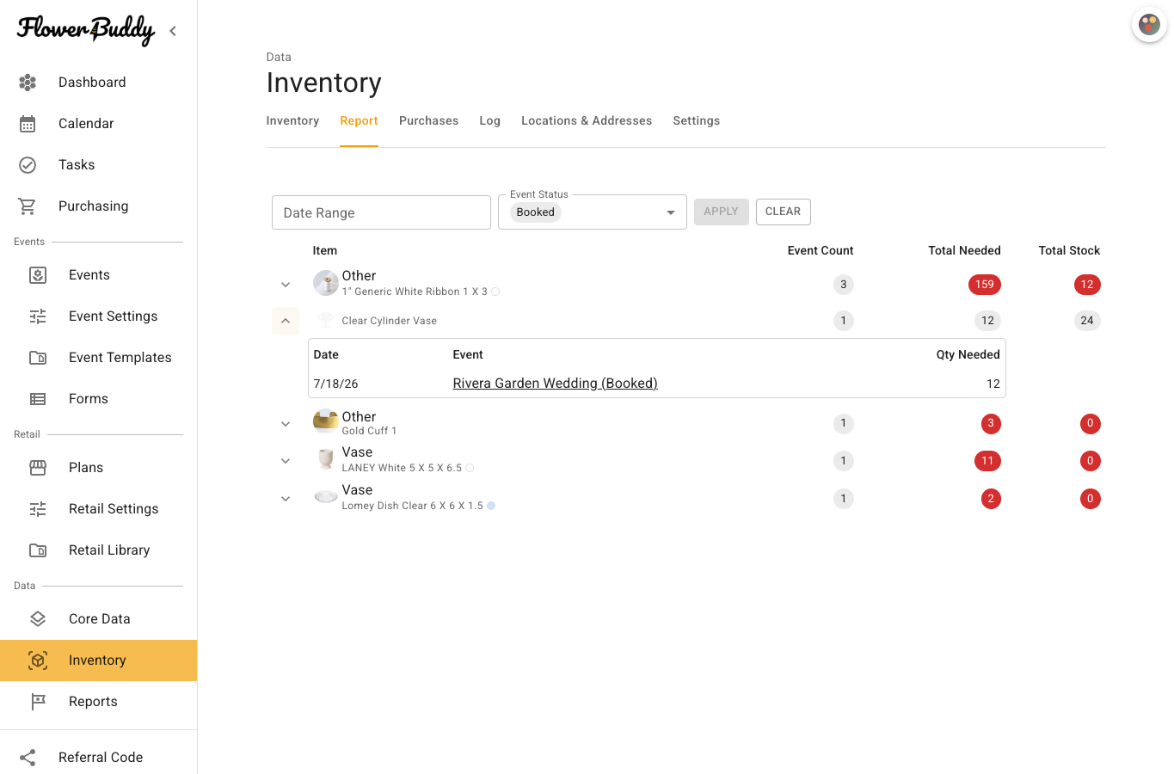Expand the Lomey Dish Clear row
The width and height of the screenshot is (1174, 774).
286,499
